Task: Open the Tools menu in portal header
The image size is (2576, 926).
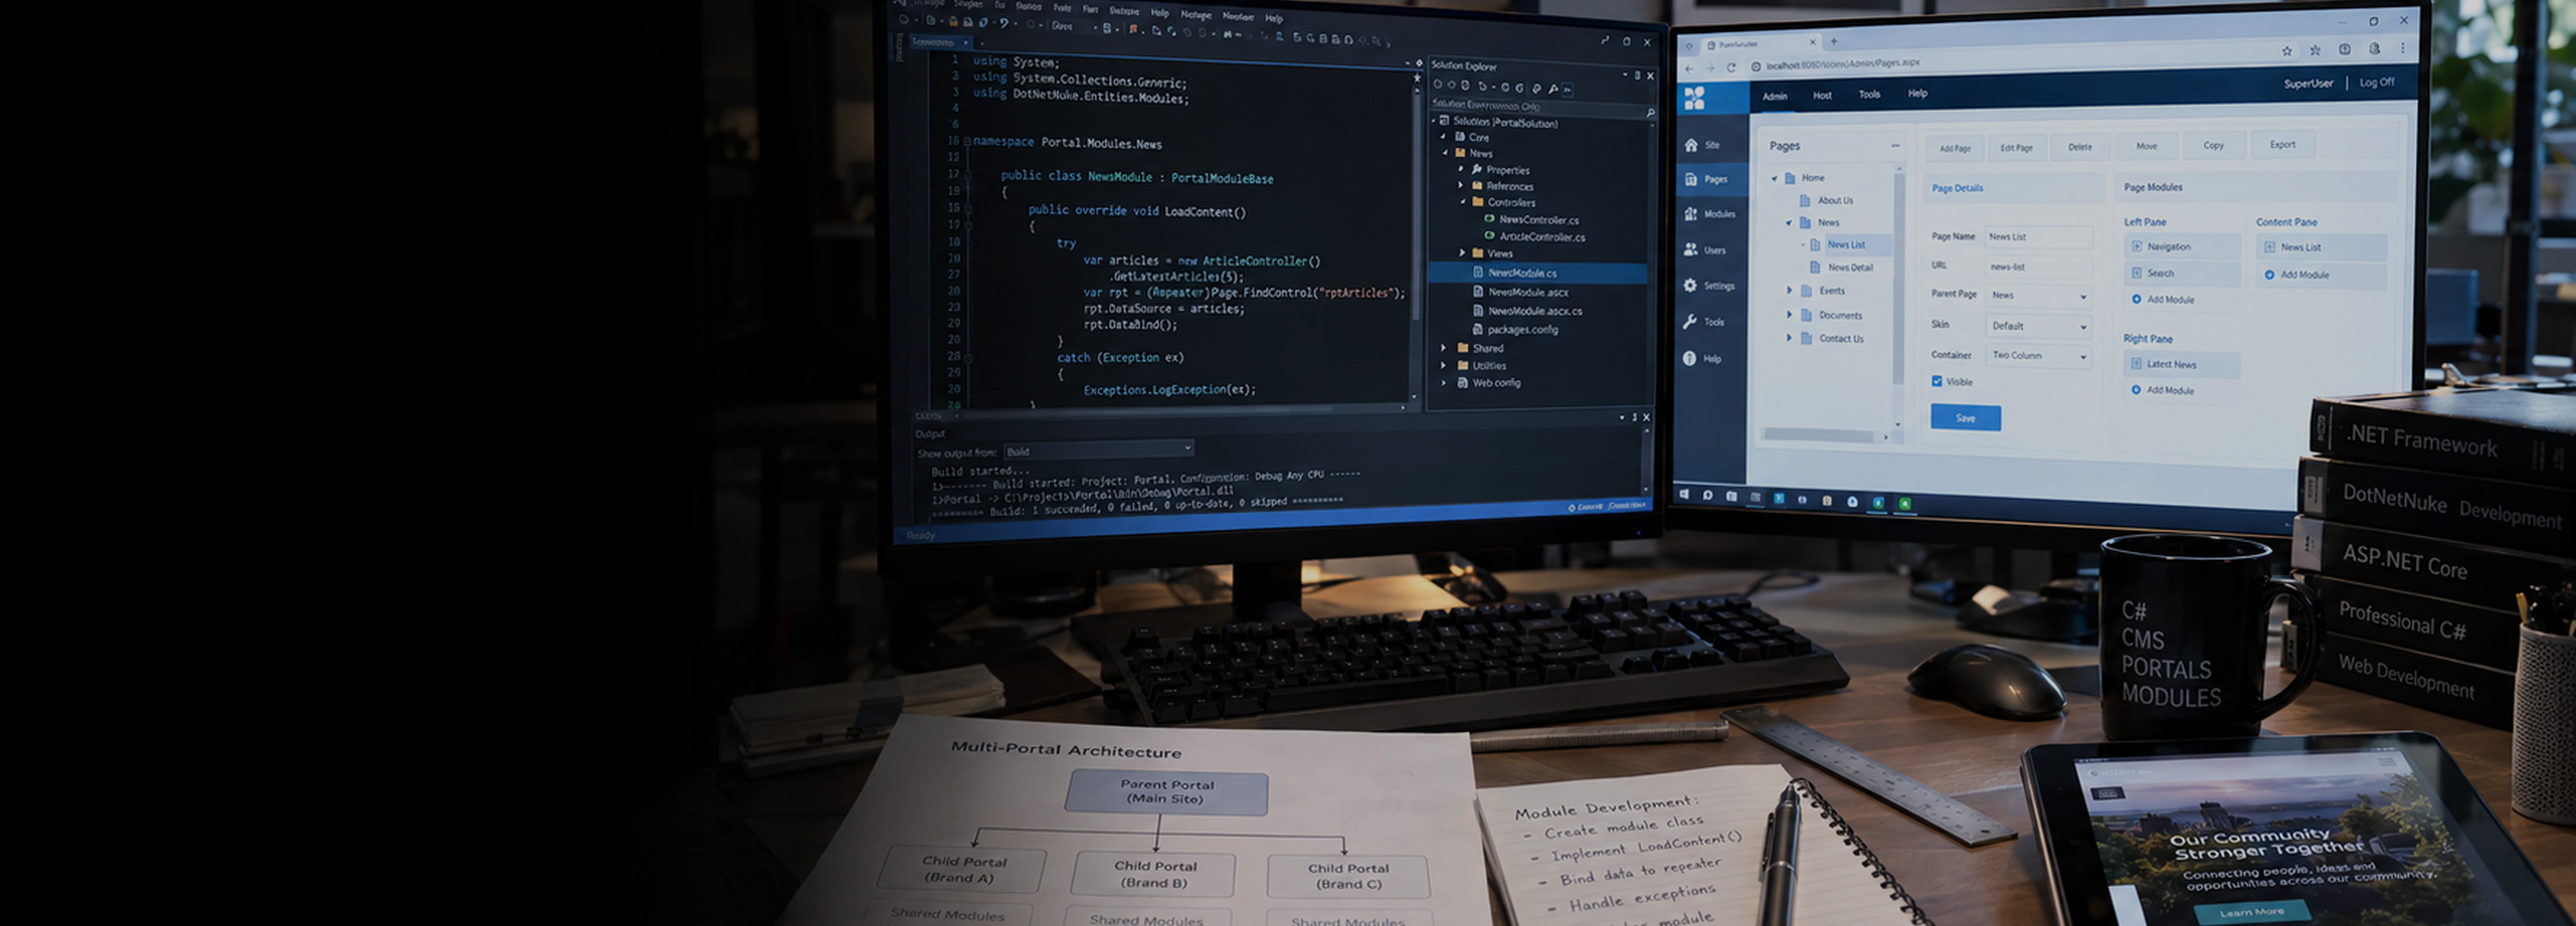Action: tap(1869, 95)
